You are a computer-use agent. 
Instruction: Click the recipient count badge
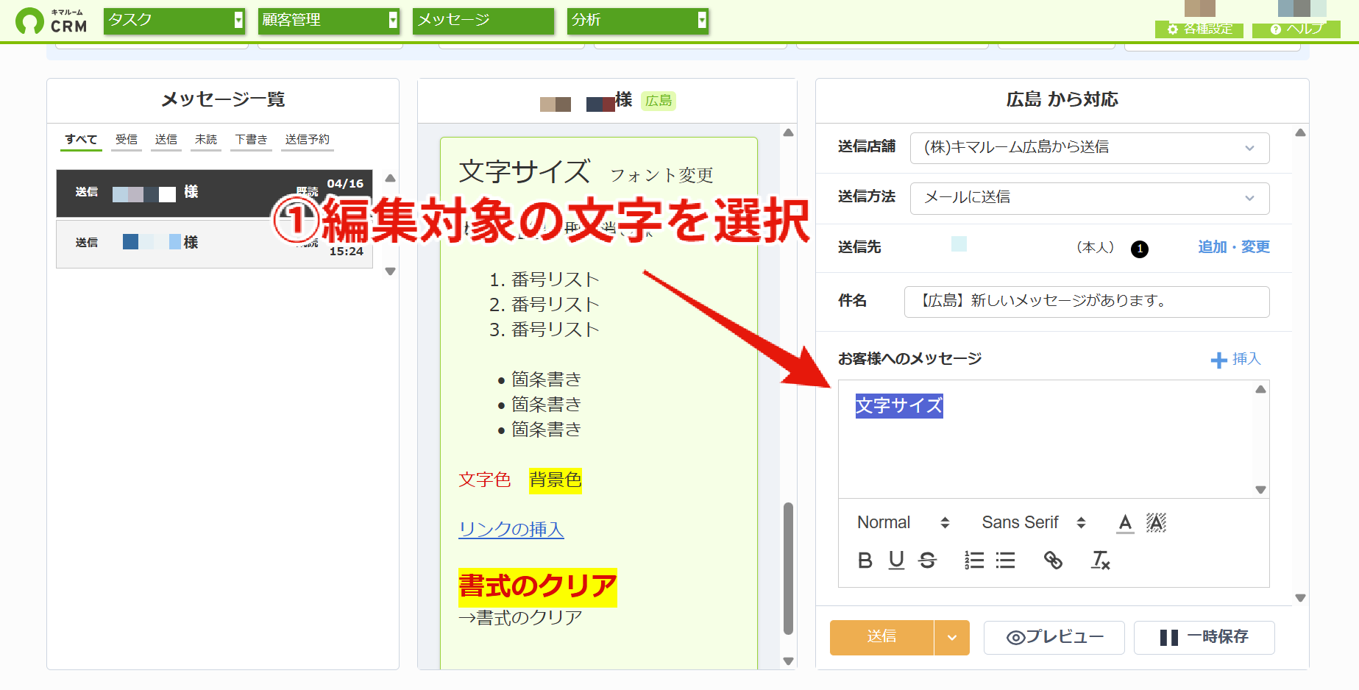pos(1140,249)
